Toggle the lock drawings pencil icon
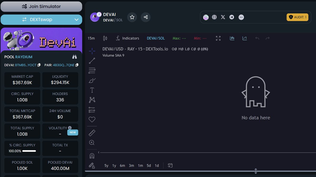Screen dimensions: 316x177 click(x=92, y=165)
